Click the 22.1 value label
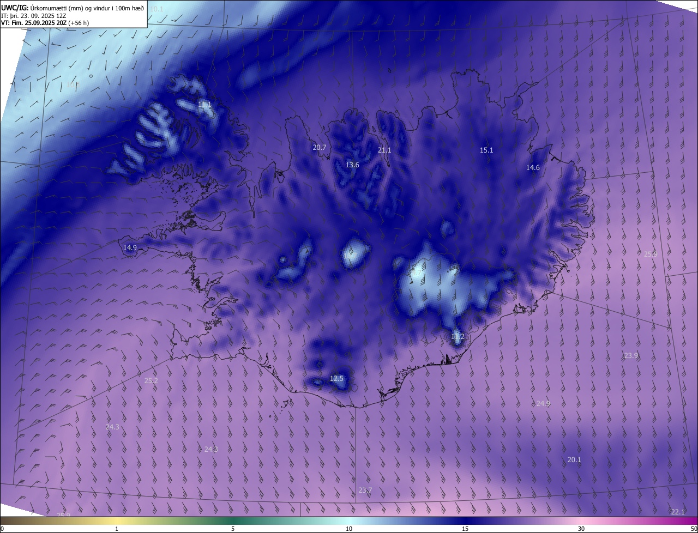The width and height of the screenshot is (698, 533). point(678,512)
